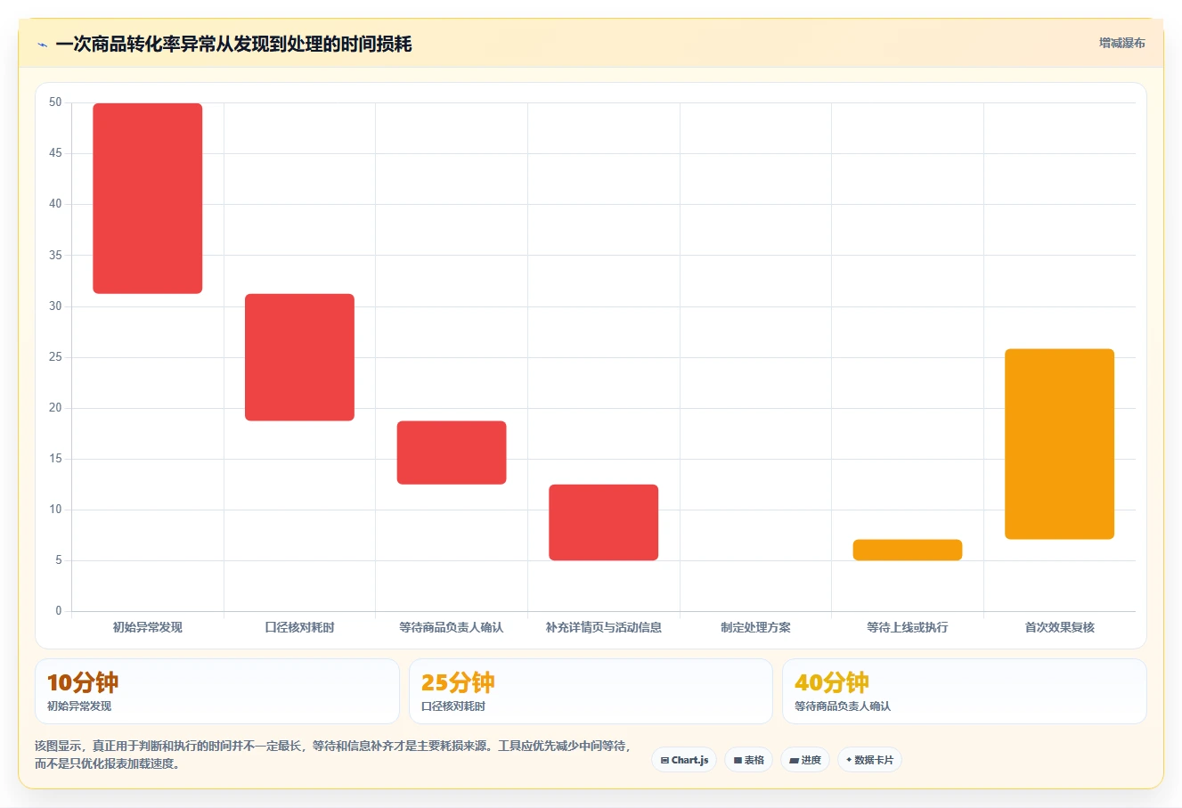Click the red 等待商品负责人确认 bar
This screenshot has height=808, width=1182.
(x=452, y=453)
